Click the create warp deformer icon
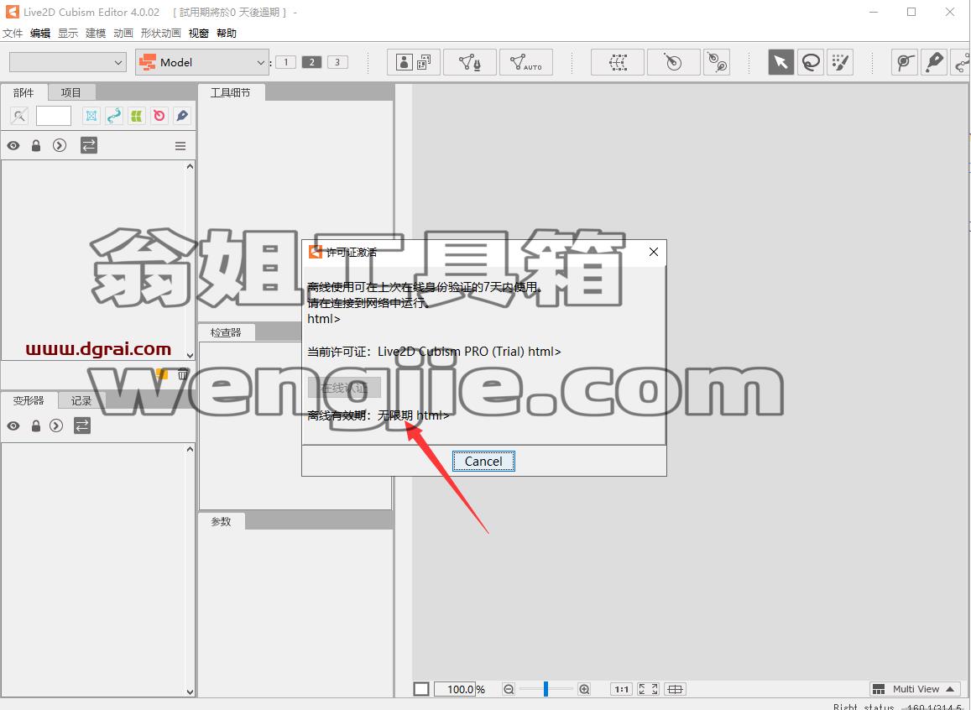Screen dimensions: 971x710 pyautogui.click(x=618, y=62)
